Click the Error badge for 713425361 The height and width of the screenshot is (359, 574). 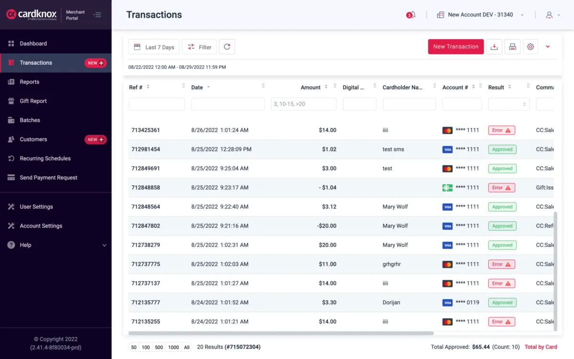[501, 130]
